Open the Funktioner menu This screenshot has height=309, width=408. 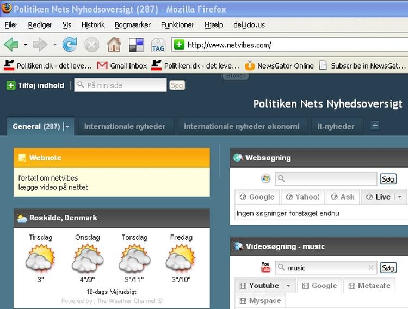coord(177,25)
